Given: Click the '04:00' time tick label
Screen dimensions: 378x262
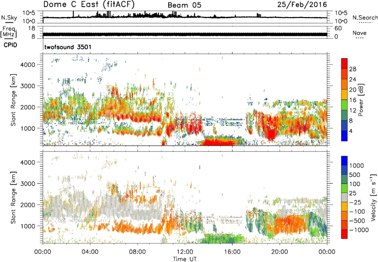Looking at the screenshot, I should (x=90, y=252).
